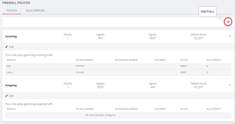Click the No rules have been configured row

pyautogui.click(x=118, y=115)
